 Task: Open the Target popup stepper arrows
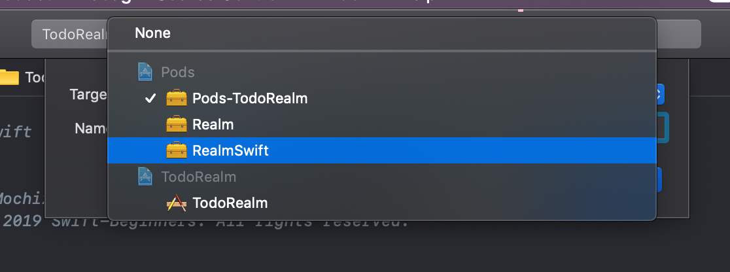(x=660, y=94)
